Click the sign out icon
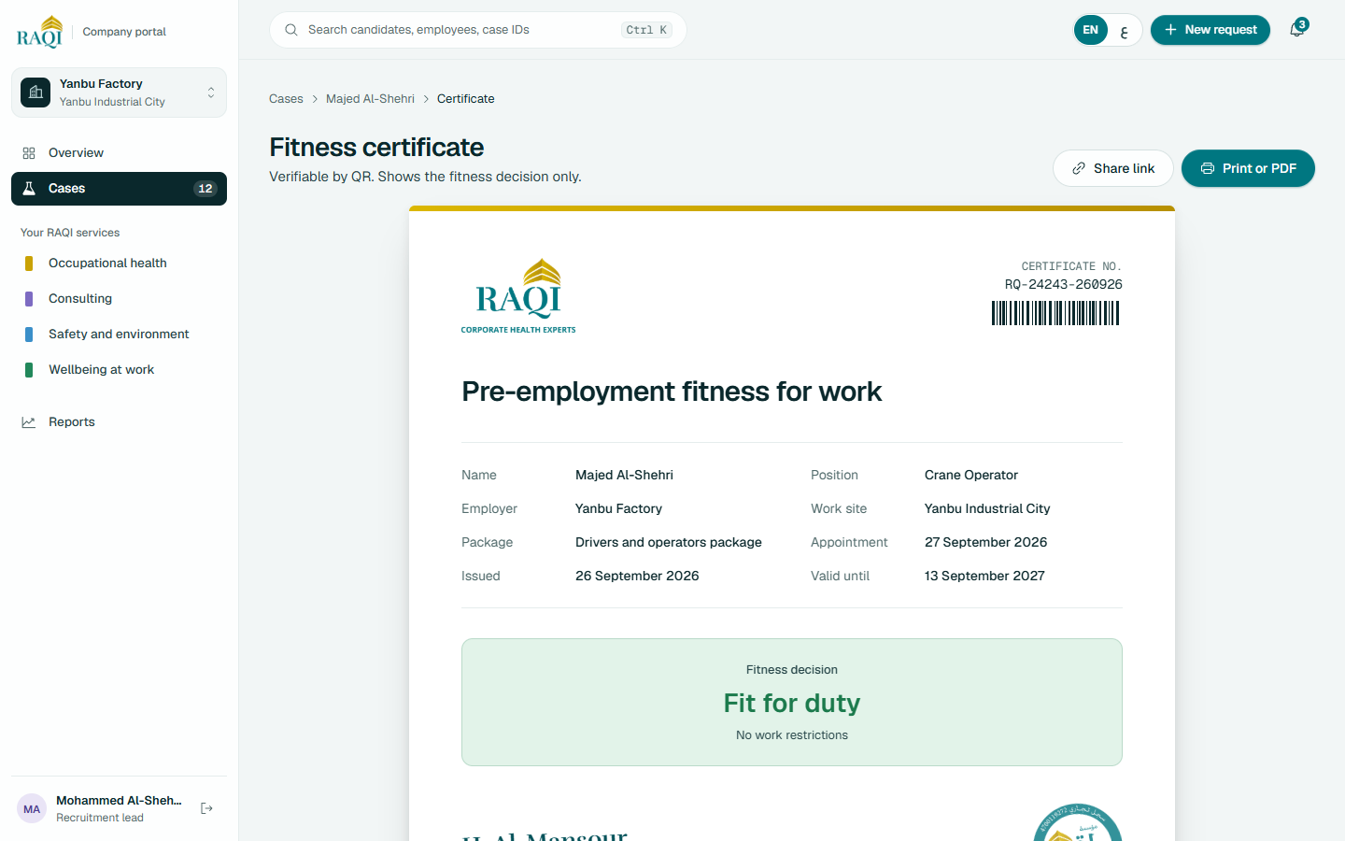This screenshot has width=1345, height=841. pyautogui.click(x=207, y=808)
